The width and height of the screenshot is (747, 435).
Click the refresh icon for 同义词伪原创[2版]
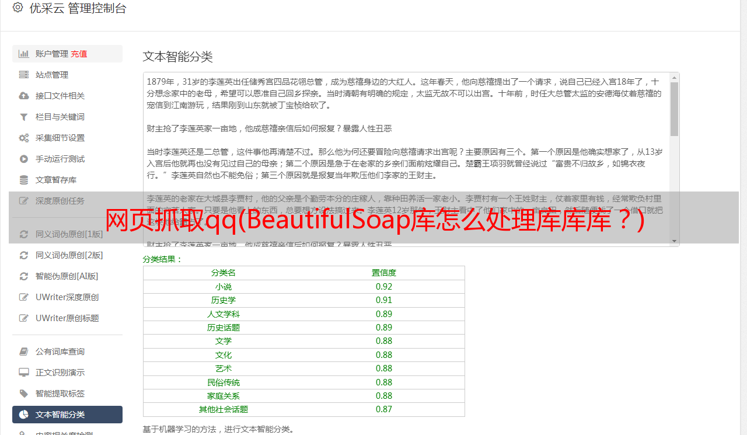coord(24,255)
